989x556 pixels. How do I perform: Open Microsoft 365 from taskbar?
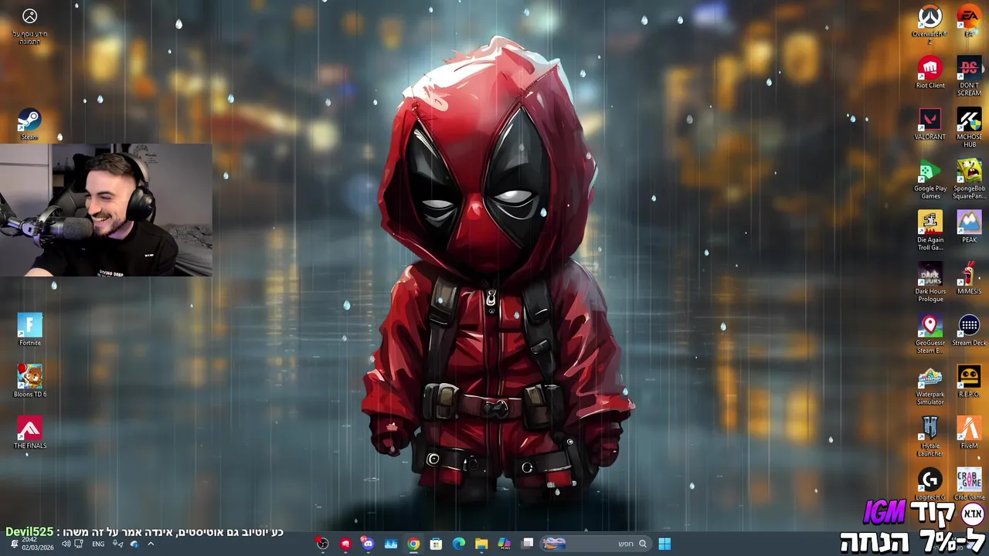click(505, 544)
